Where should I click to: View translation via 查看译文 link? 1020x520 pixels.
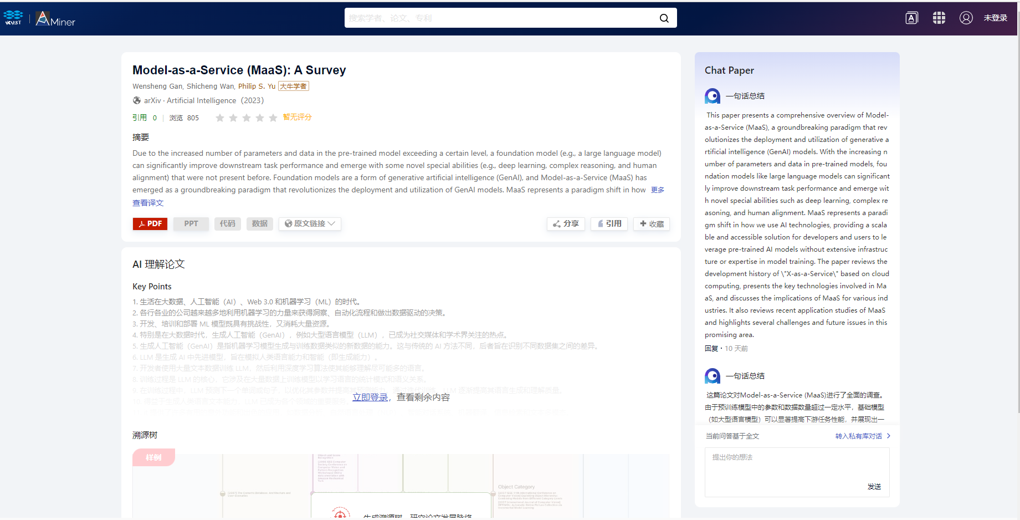(x=148, y=203)
